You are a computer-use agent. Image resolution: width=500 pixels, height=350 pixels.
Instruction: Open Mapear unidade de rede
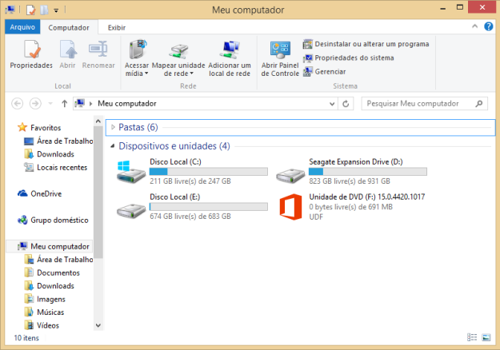pyautogui.click(x=178, y=58)
